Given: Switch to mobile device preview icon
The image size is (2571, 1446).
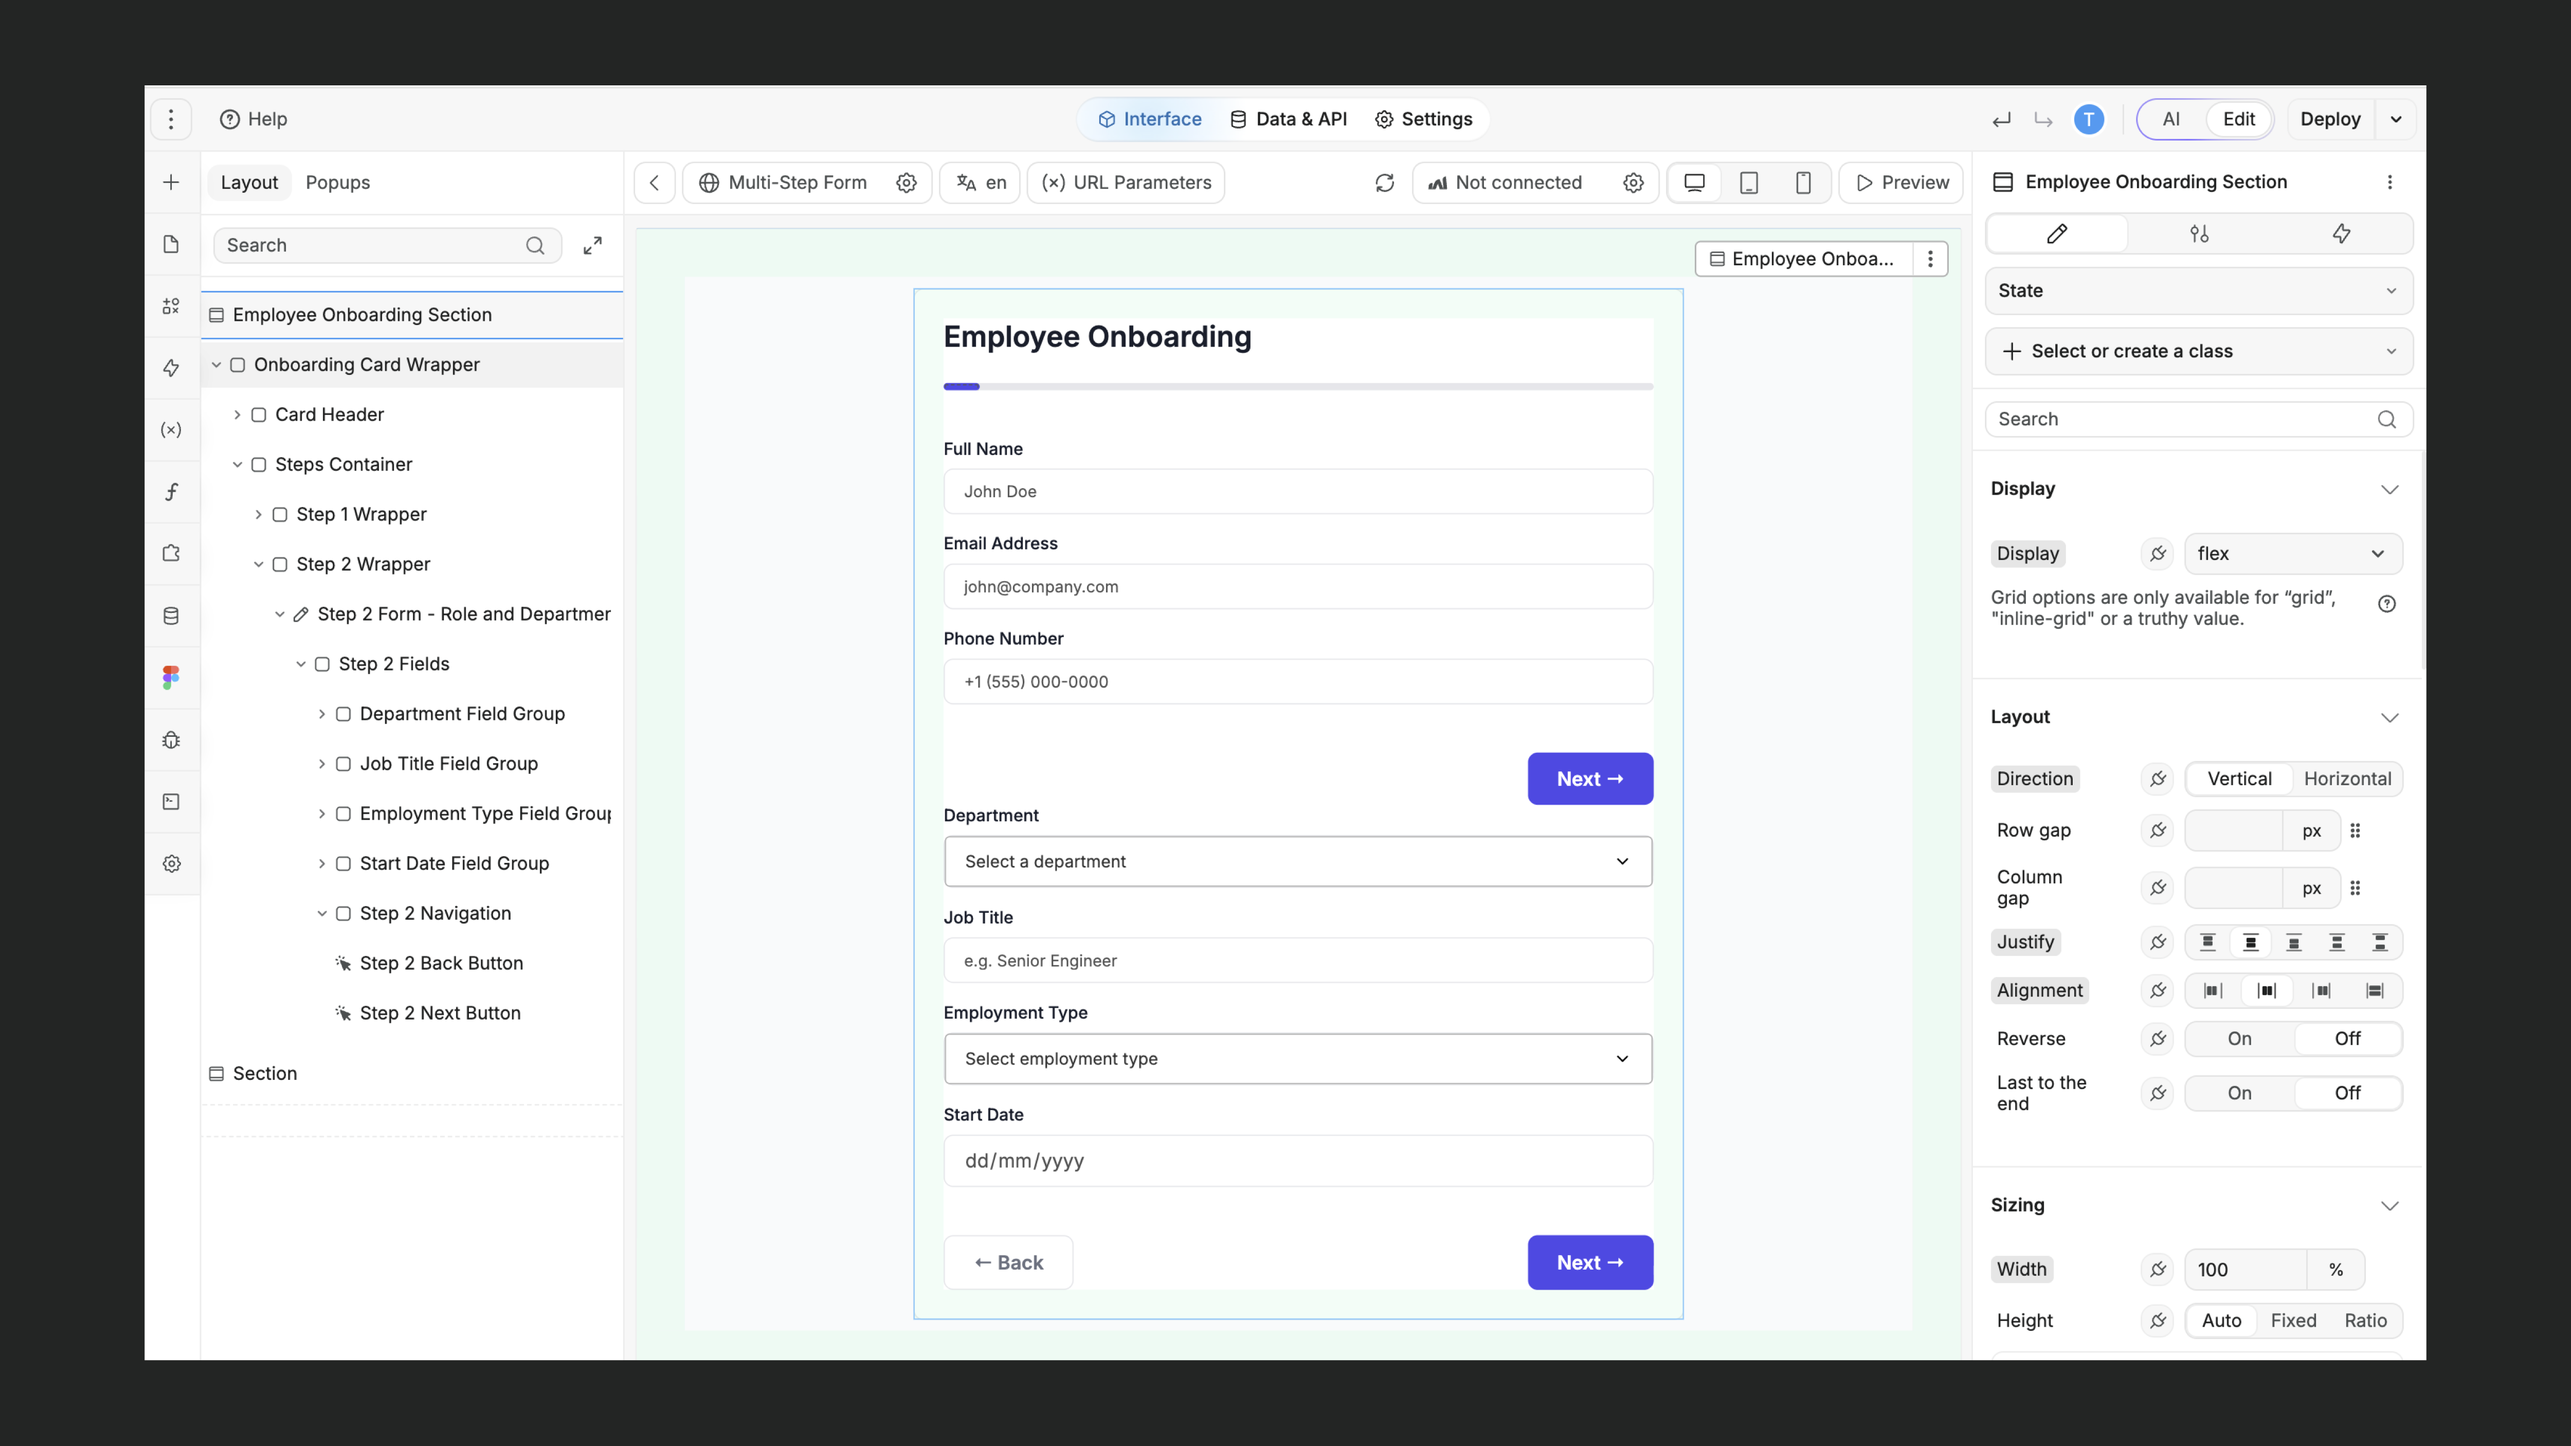Looking at the screenshot, I should pyautogui.click(x=1802, y=183).
